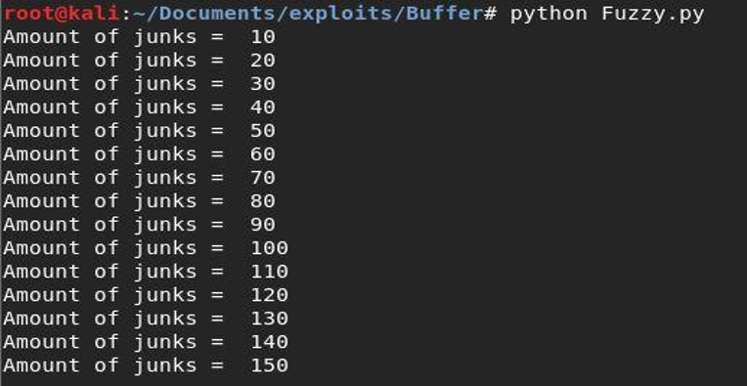Click the line showing junks = 30
This screenshot has width=747, height=386.
click(139, 84)
